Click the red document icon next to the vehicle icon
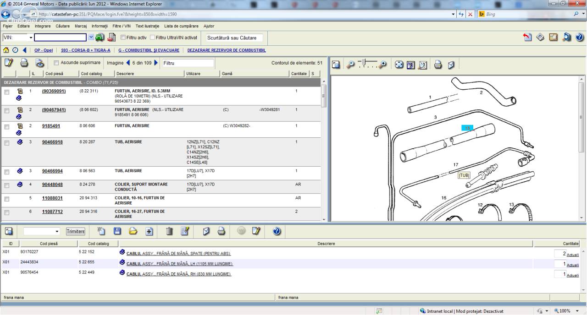 pos(111,38)
